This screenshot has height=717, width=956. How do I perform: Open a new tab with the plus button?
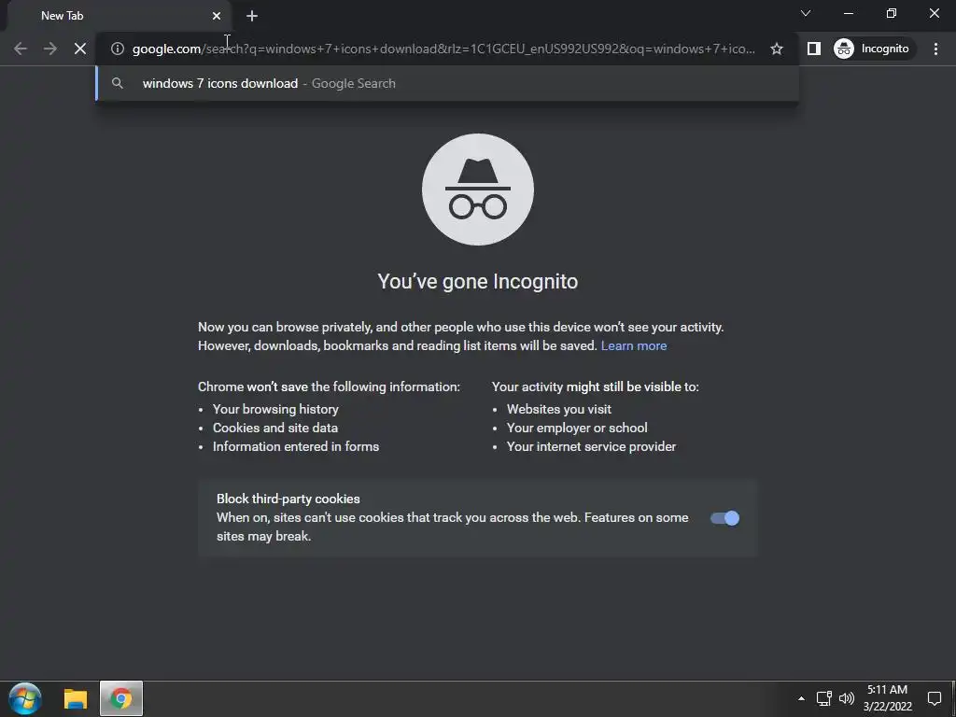pyautogui.click(x=252, y=16)
